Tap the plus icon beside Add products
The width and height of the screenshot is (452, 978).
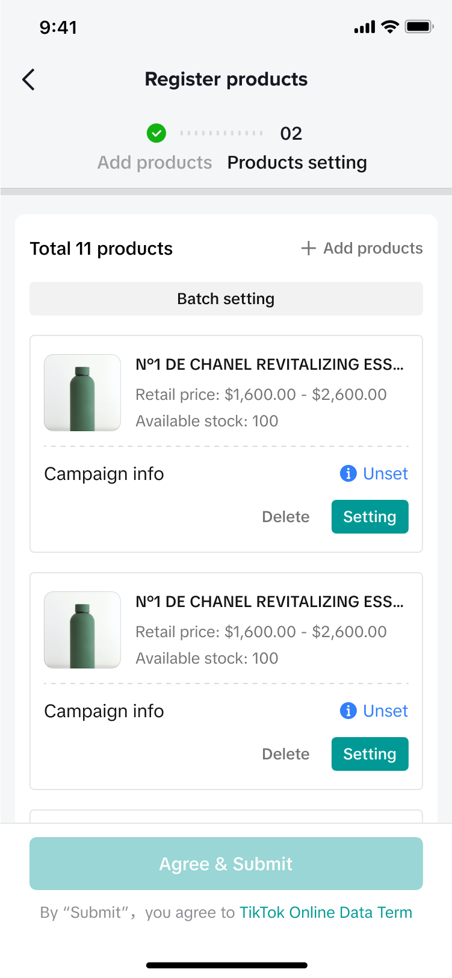click(x=308, y=248)
